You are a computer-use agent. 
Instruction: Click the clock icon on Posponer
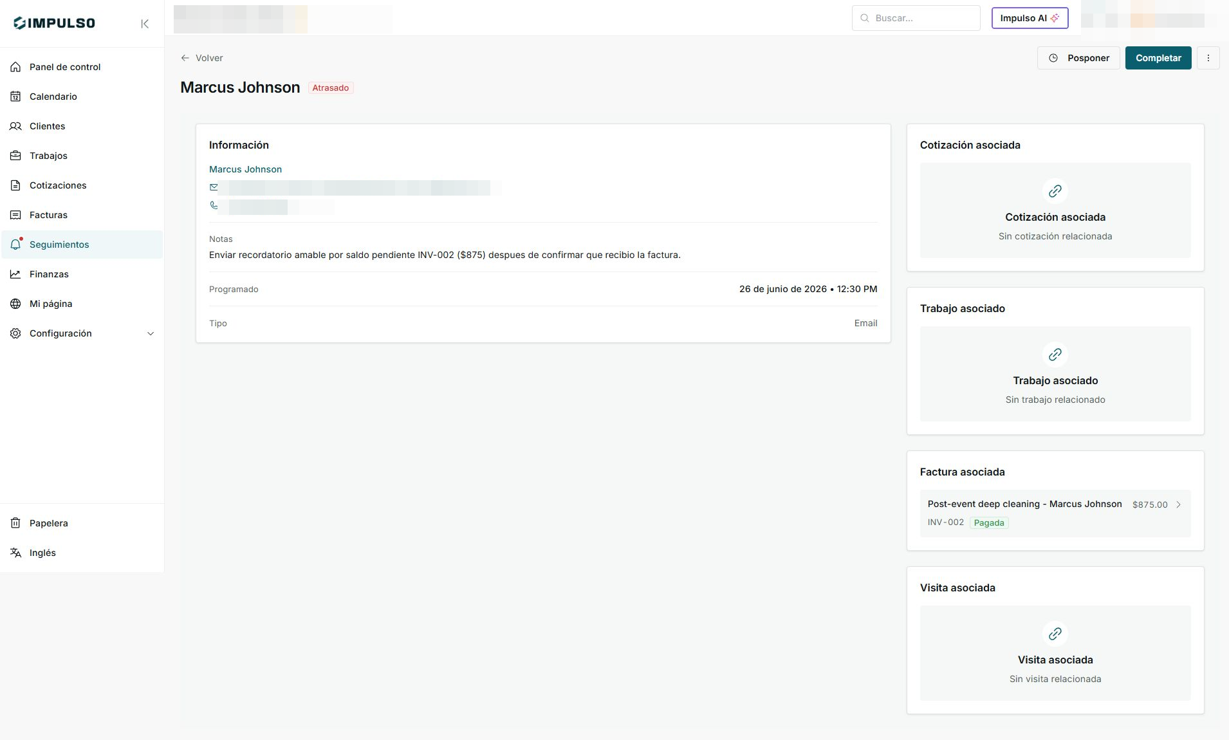click(x=1053, y=58)
